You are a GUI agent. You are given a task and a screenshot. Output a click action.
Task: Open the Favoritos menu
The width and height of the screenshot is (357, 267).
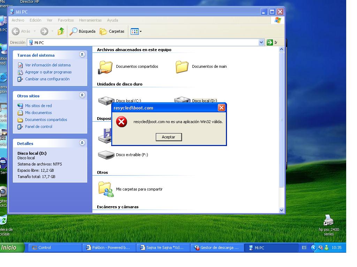coord(66,20)
